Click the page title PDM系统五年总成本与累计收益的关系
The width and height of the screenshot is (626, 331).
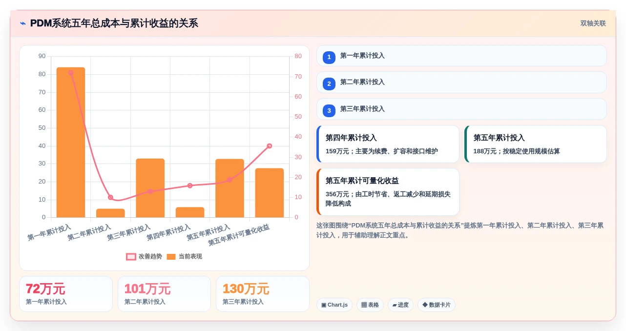[x=114, y=23]
